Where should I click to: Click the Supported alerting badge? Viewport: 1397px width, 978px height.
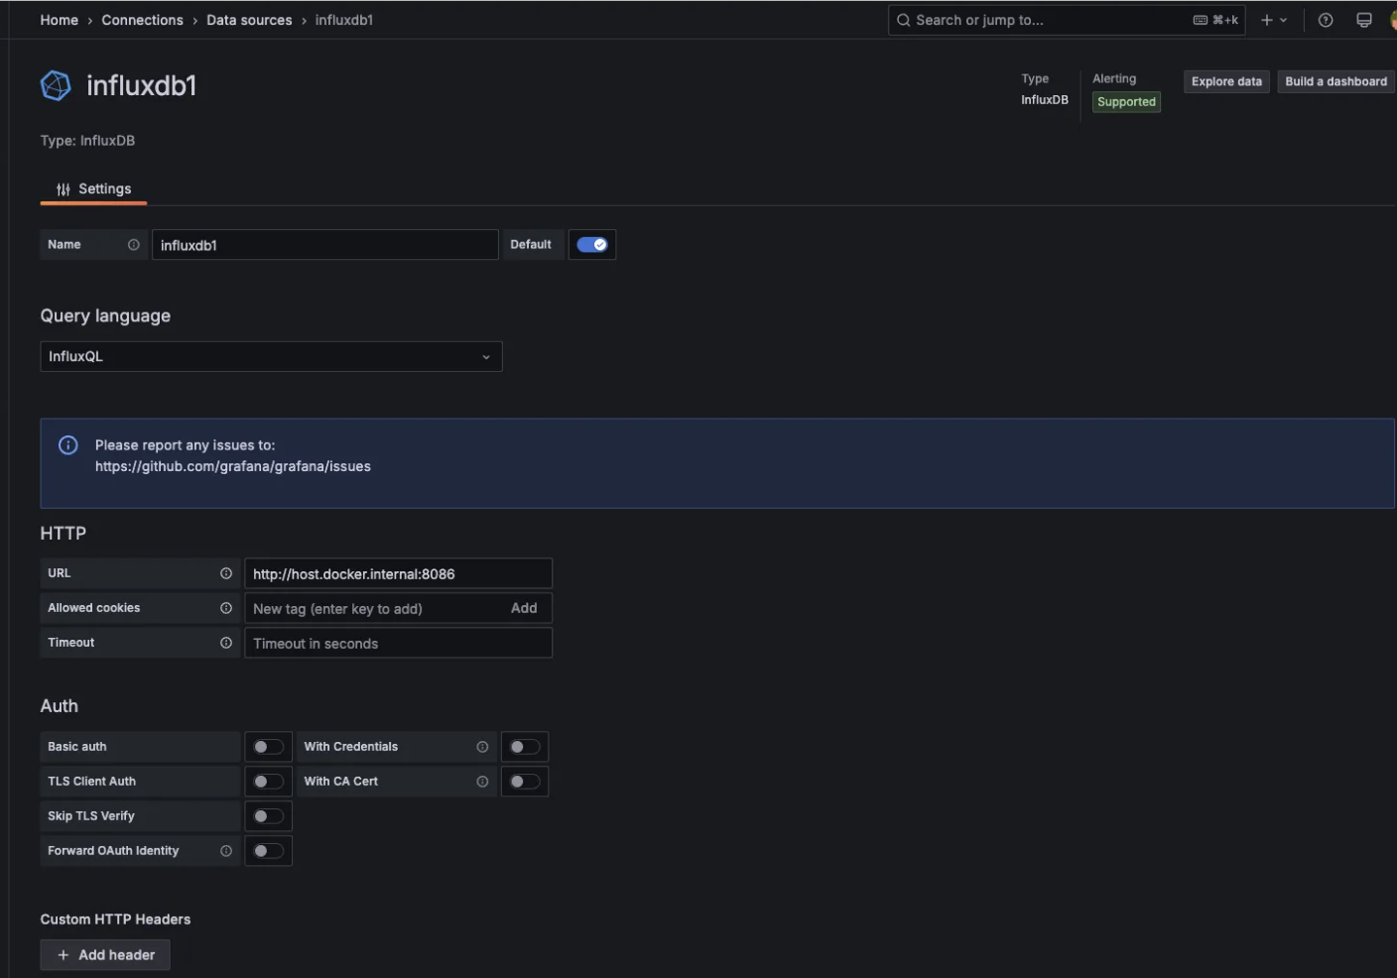1126,102
